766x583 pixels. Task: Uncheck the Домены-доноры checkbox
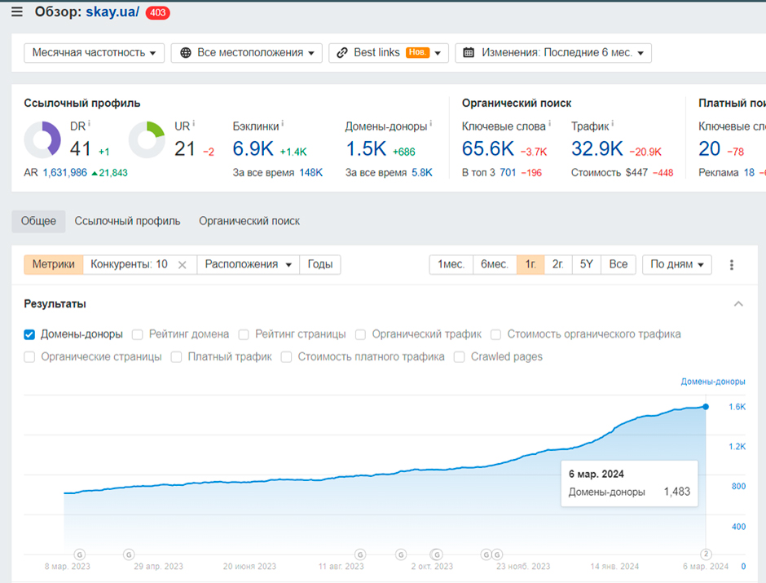(29, 334)
